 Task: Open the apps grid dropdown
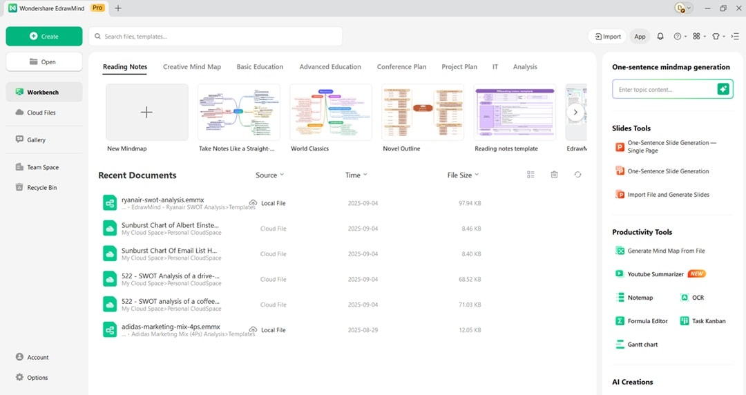point(699,36)
